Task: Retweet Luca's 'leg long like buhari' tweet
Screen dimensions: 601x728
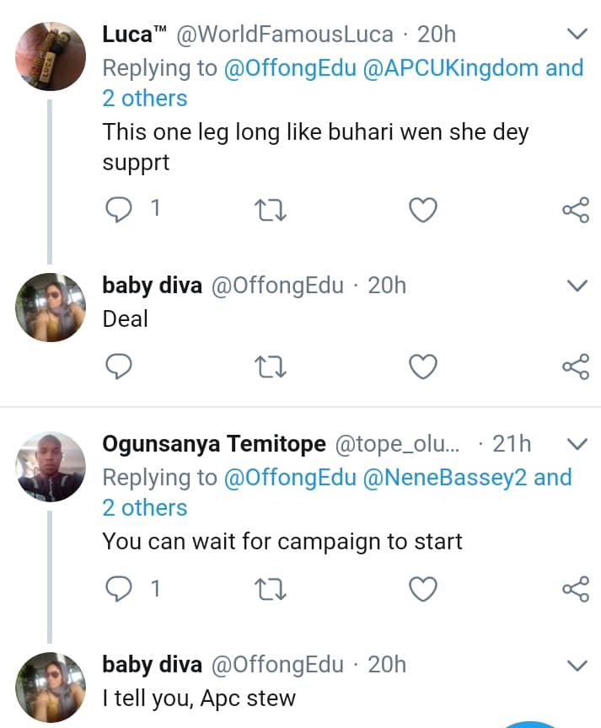Action: click(x=272, y=210)
